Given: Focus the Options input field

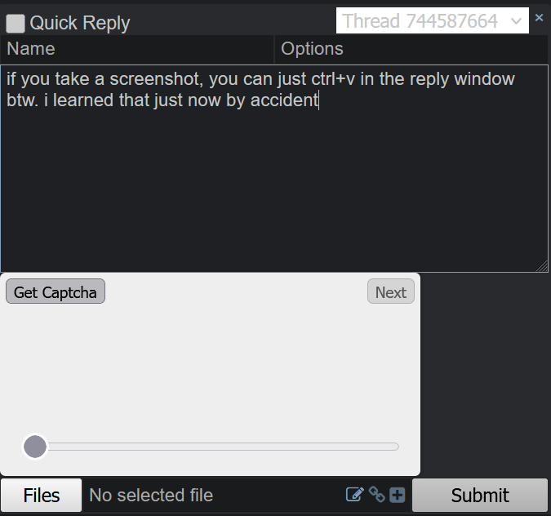Looking at the screenshot, I should (411, 49).
